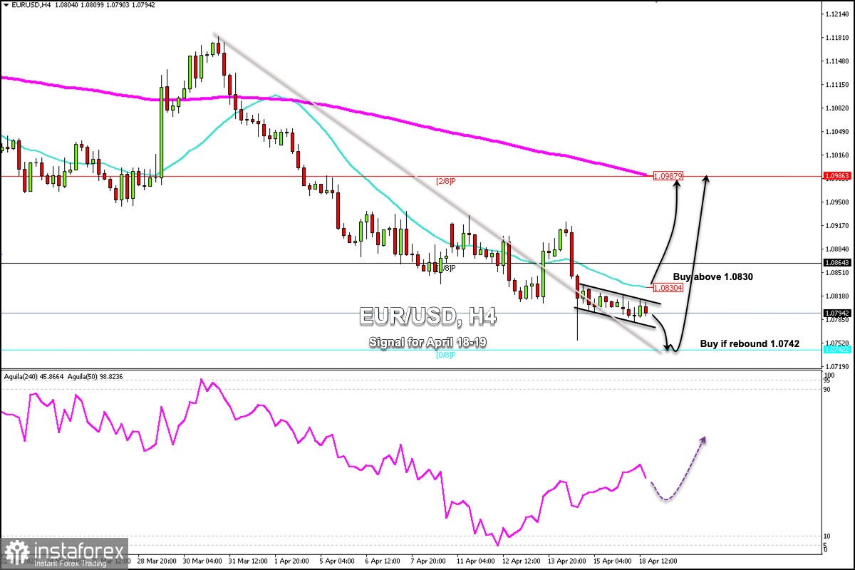
Task: Click the black 1.08643 axis price tag
Action: [x=838, y=264]
